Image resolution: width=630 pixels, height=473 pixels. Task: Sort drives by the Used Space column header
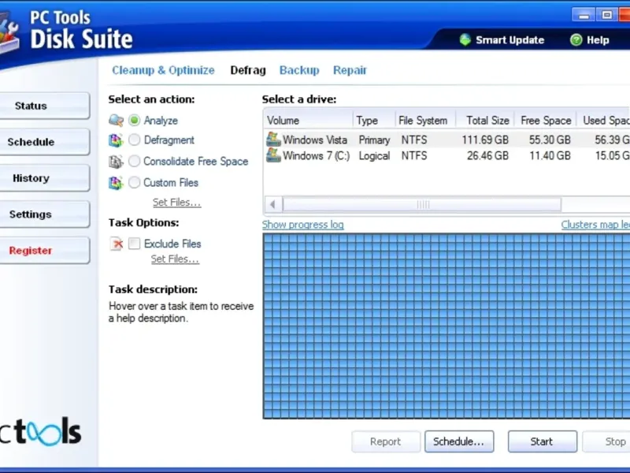pyautogui.click(x=604, y=121)
